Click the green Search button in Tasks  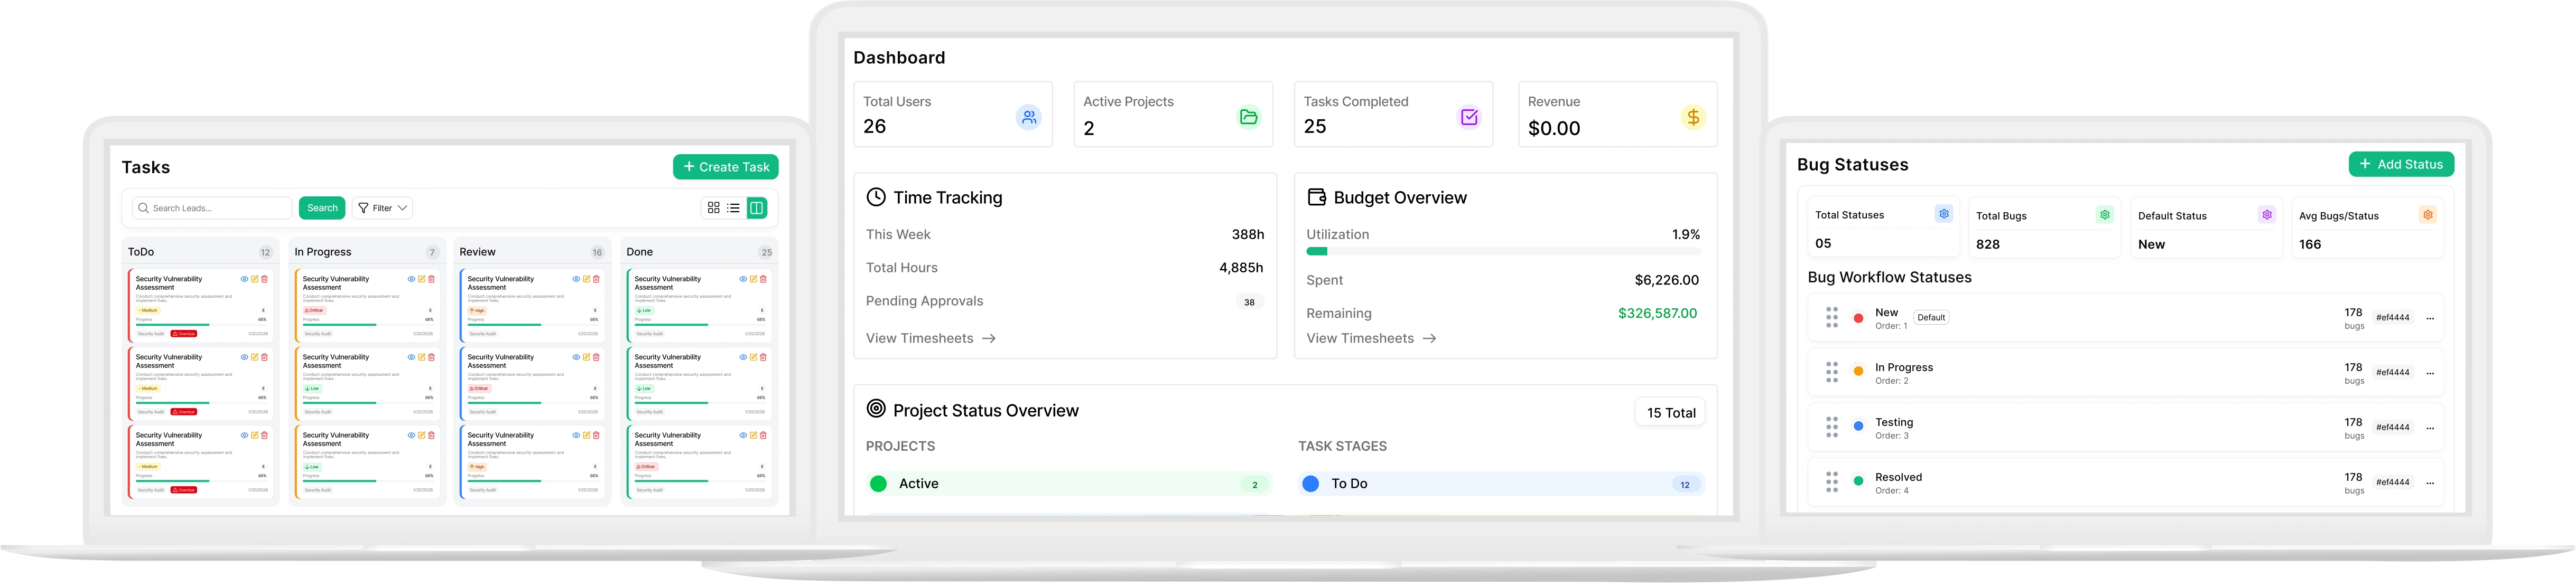point(322,207)
